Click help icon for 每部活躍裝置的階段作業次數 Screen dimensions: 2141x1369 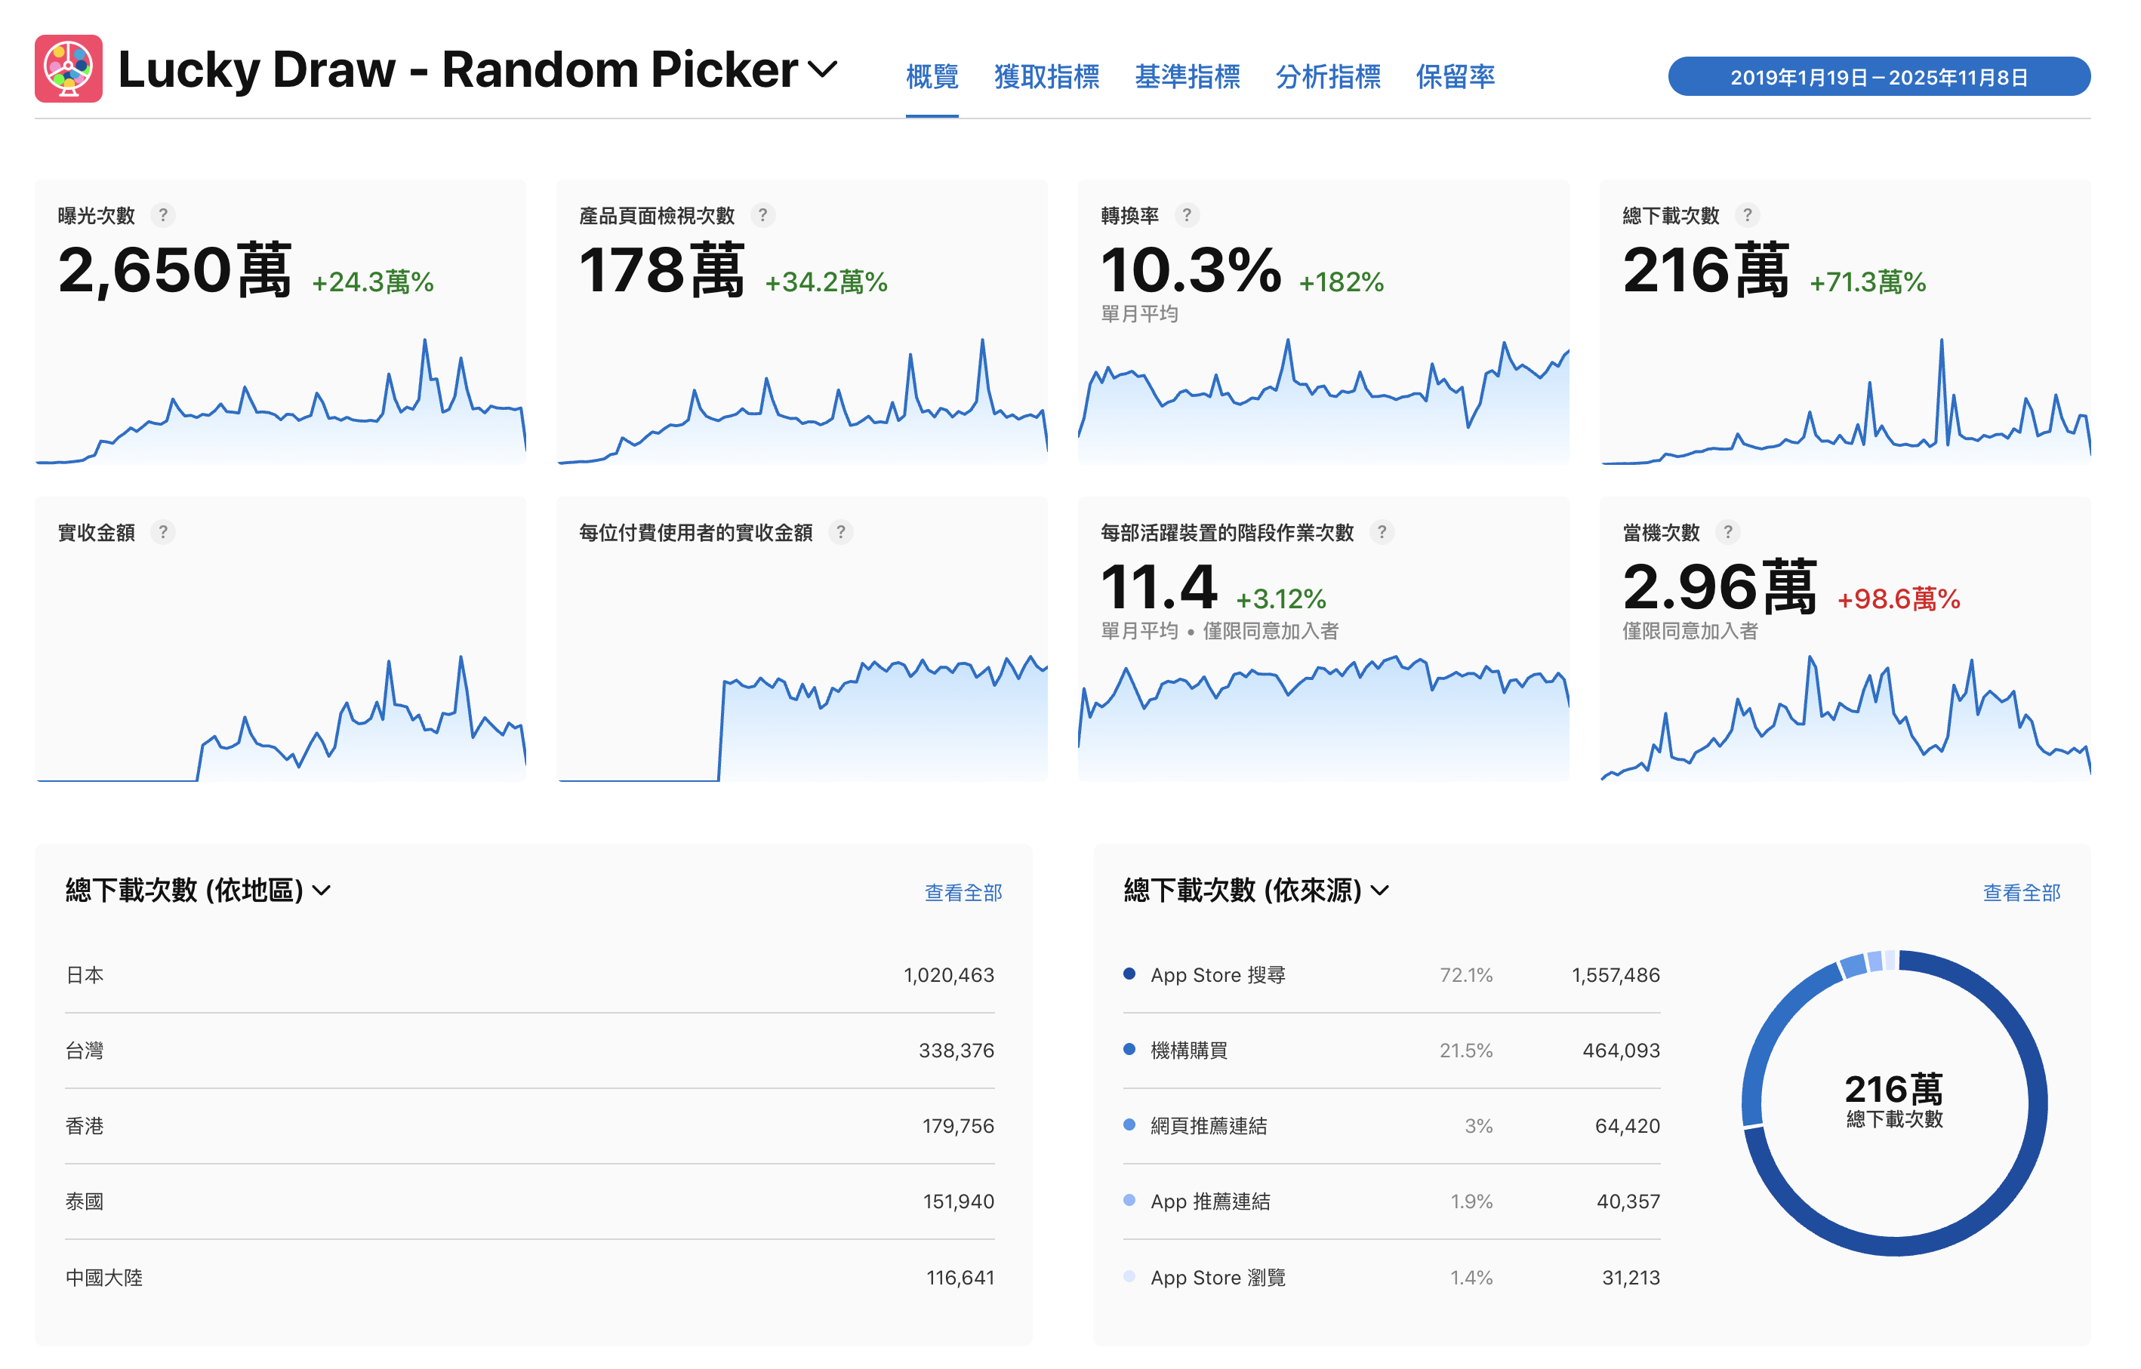tap(1382, 531)
